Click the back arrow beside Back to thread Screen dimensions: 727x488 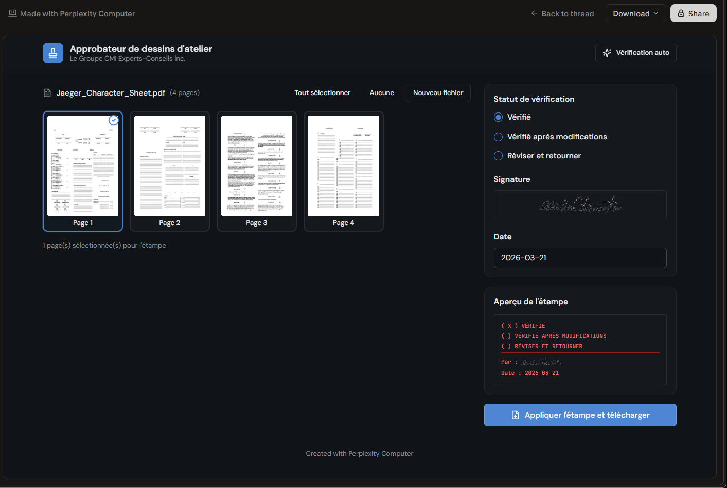pyautogui.click(x=534, y=14)
